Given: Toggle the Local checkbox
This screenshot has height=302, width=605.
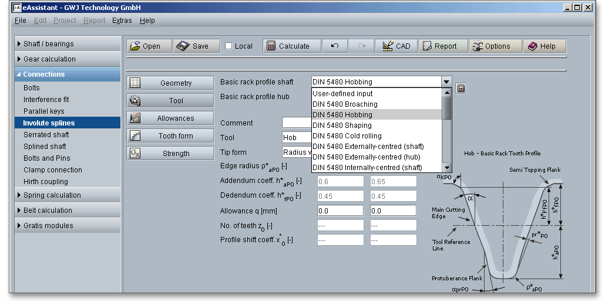Looking at the screenshot, I should point(229,46).
